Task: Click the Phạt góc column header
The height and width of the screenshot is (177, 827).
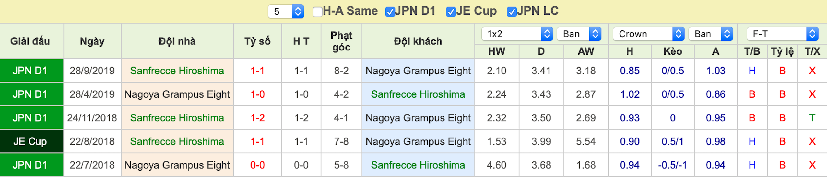Action: (x=341, y=41)
